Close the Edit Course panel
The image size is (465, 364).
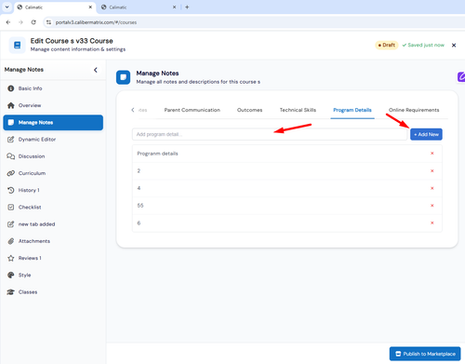click(454, 46)
